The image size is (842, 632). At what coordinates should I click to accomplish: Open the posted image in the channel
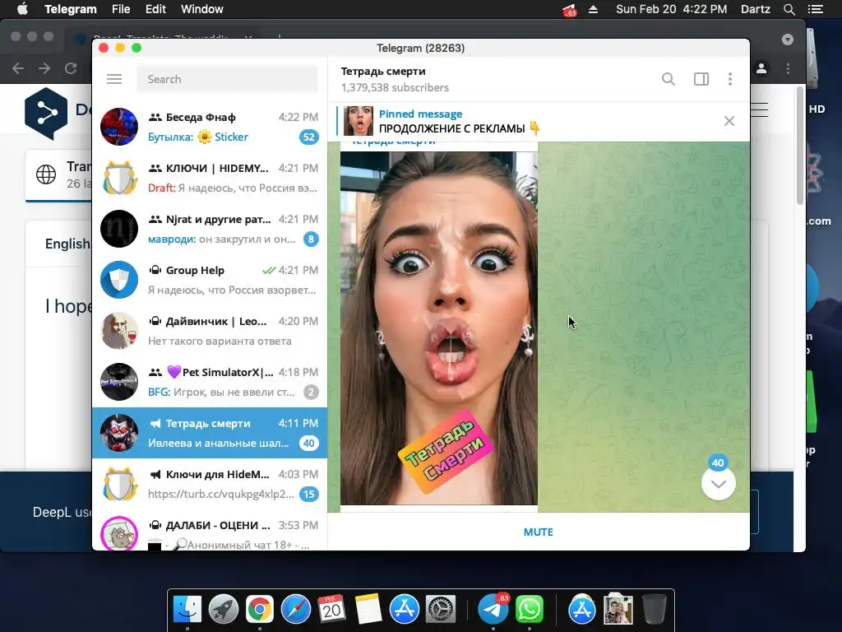coord(439,328)
